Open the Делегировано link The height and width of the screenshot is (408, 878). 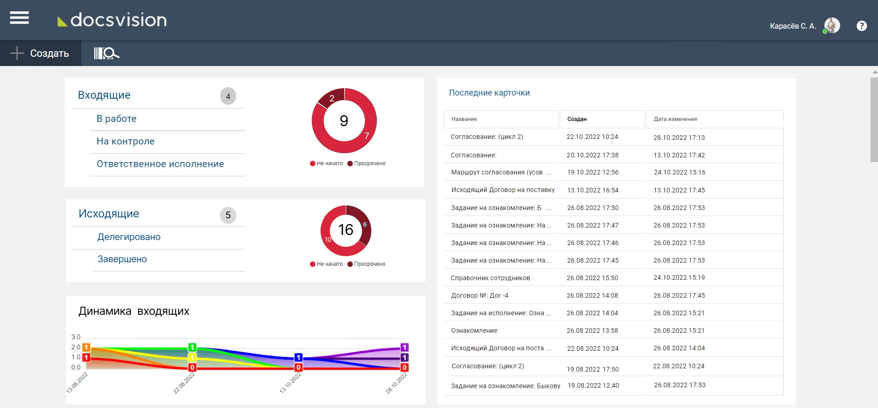(129, 237)
